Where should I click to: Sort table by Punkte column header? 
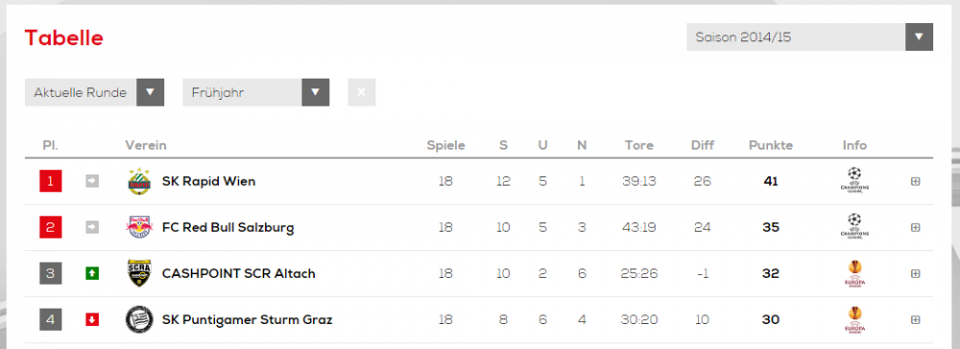point(771,146)
